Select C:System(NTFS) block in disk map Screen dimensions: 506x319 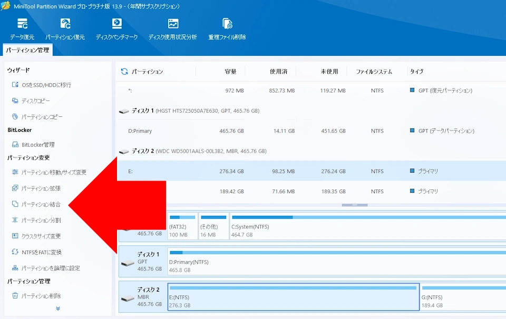tap(368, 226)
